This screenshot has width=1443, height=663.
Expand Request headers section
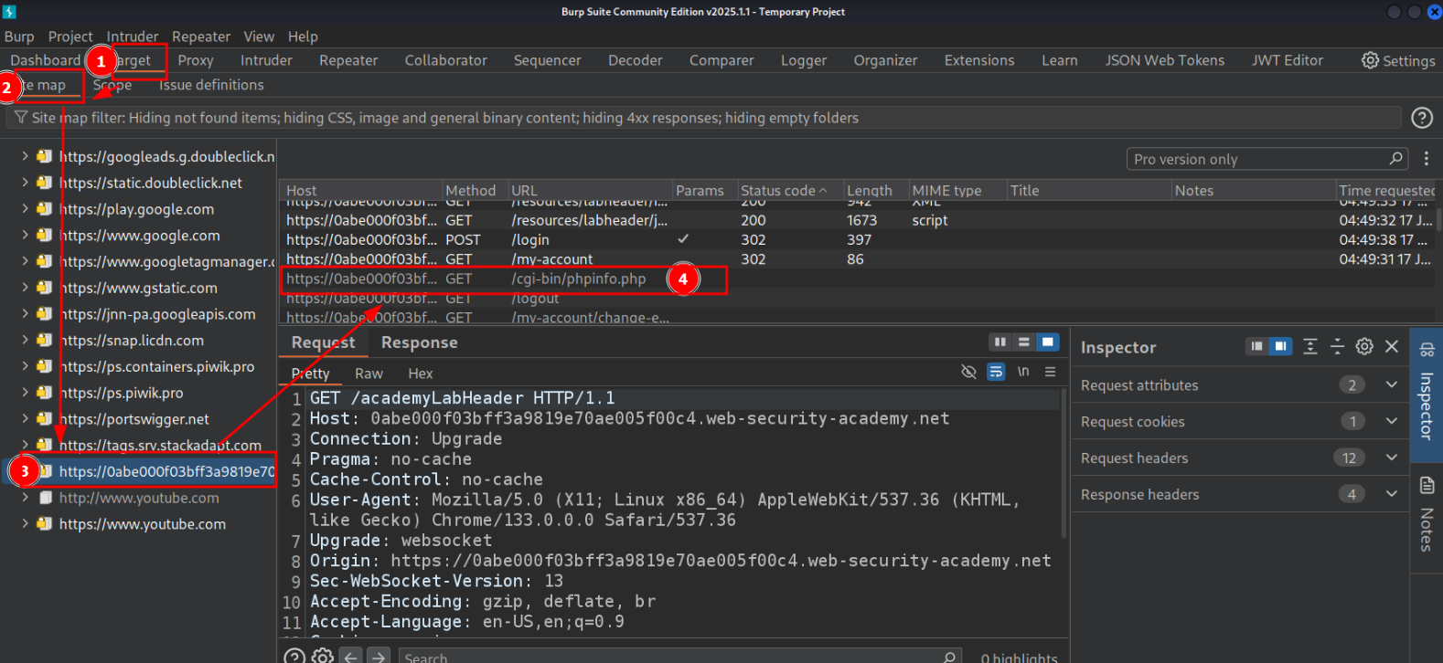point(1392,458)
